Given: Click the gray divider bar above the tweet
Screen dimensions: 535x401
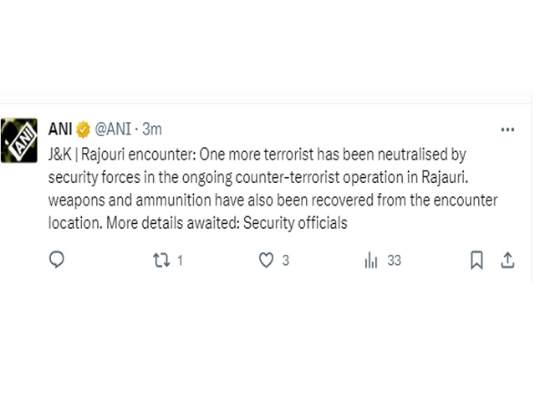Looking at the screenshot, I should click(266, 97).
